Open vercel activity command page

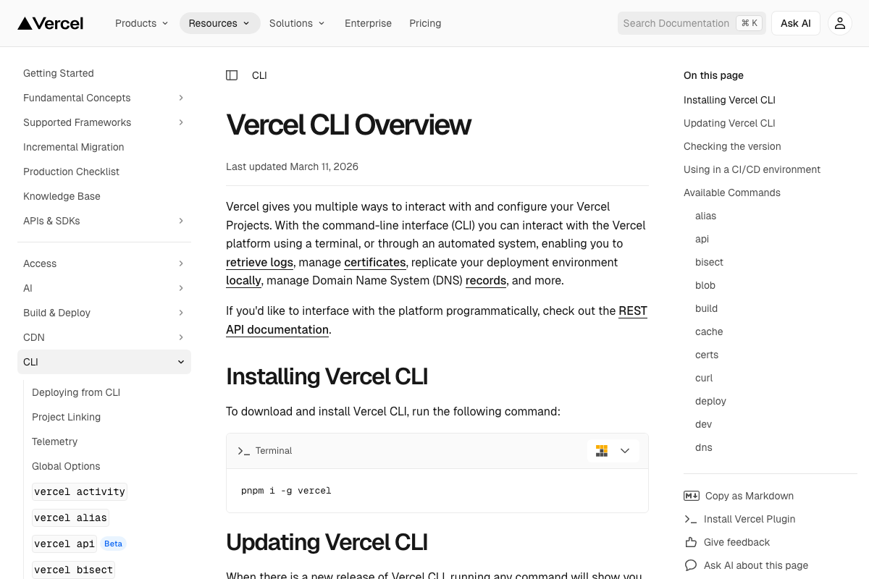tap(80, 491)
